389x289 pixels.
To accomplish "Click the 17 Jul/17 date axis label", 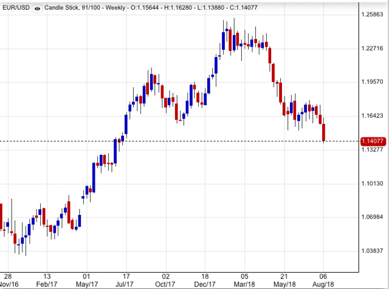I will point(126,280).
